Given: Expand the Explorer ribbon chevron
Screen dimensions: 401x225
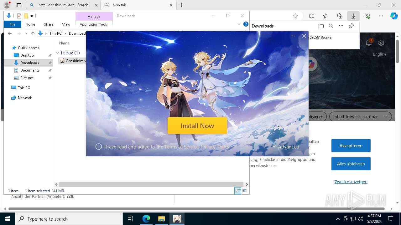Looking at the screenshot, I should pos(239,24).
